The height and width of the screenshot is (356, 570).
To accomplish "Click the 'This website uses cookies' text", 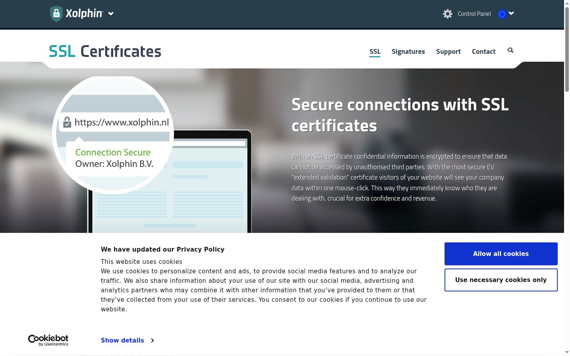I will 142,262.
